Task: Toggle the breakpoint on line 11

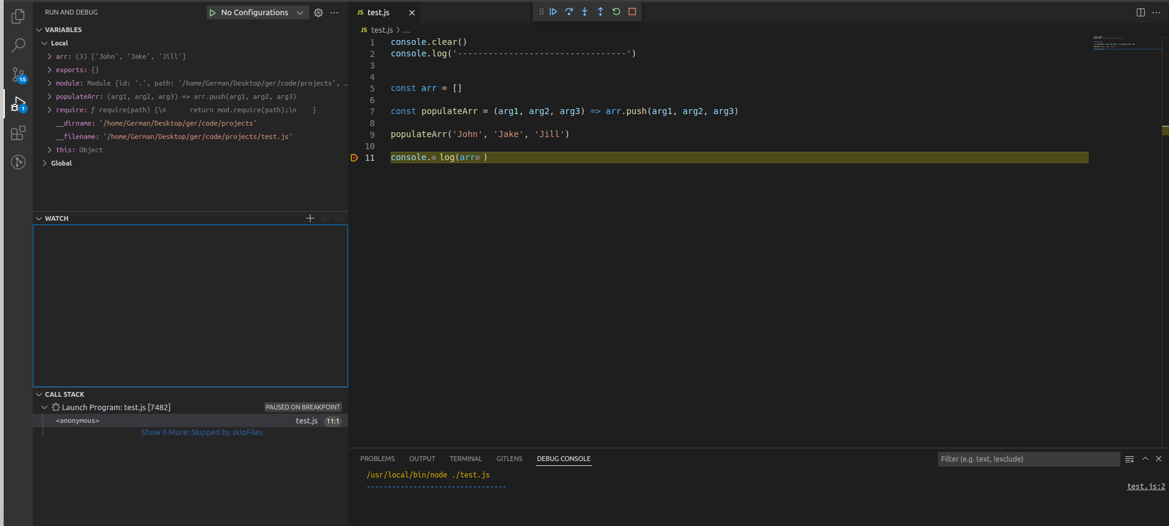Action: point(355,158)
